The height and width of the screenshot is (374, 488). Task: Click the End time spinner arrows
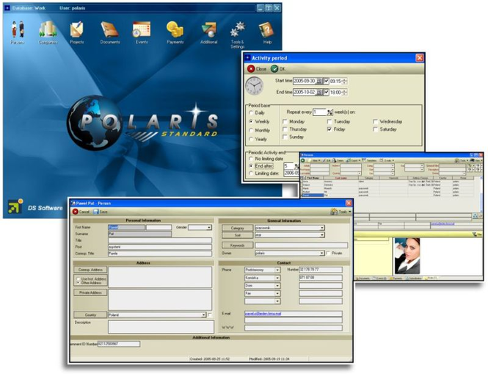pos(344,93)
